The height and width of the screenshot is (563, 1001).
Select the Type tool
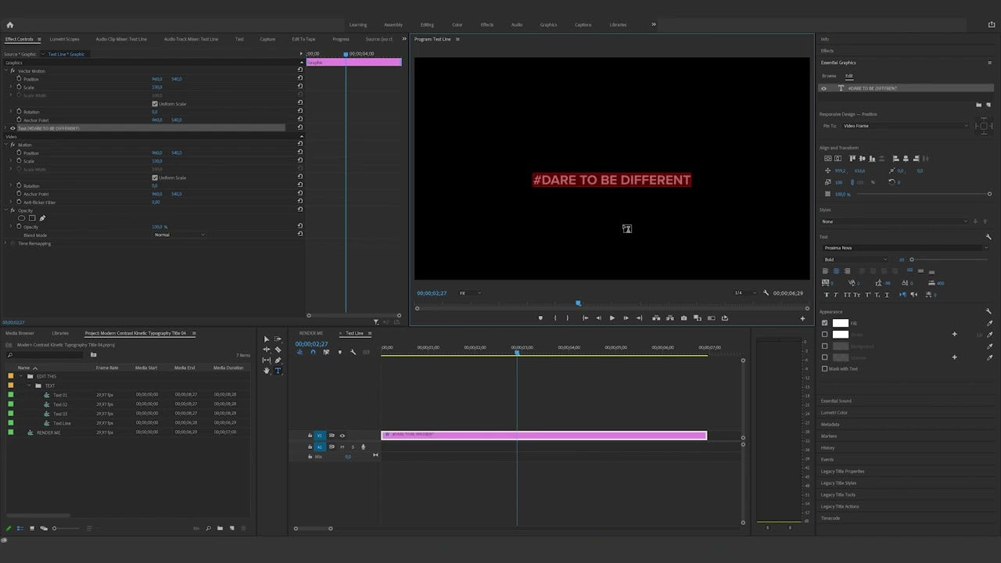click(x=278, y=371)
